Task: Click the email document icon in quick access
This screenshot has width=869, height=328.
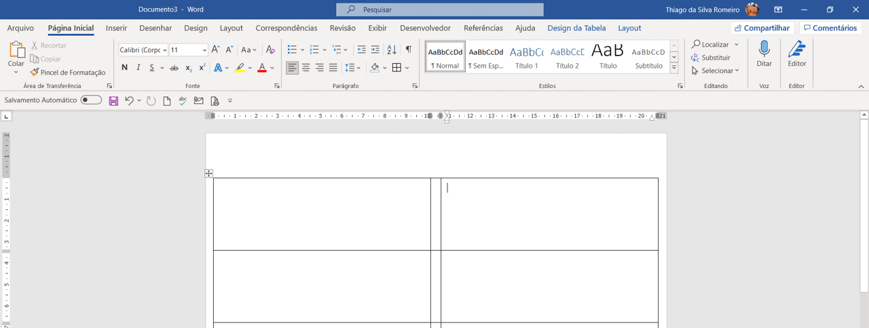Action: point(198,101)
